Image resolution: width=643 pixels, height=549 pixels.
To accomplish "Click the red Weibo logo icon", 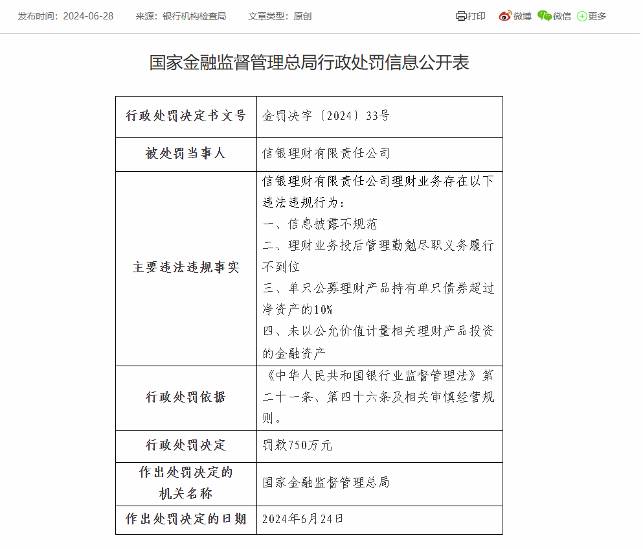I will coord(505,16).
